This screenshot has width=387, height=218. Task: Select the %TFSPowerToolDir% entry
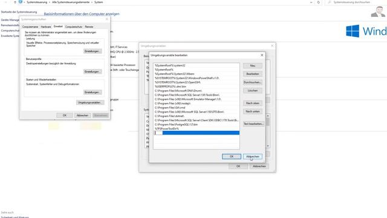coord(197,129)
